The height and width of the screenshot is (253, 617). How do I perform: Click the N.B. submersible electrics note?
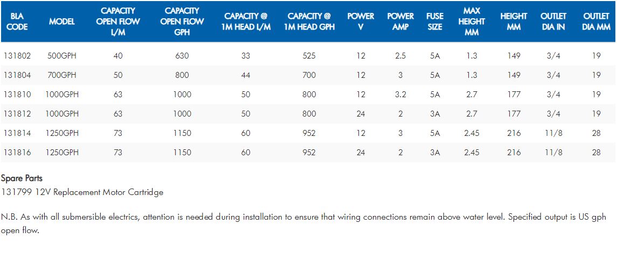coord(303,218)
